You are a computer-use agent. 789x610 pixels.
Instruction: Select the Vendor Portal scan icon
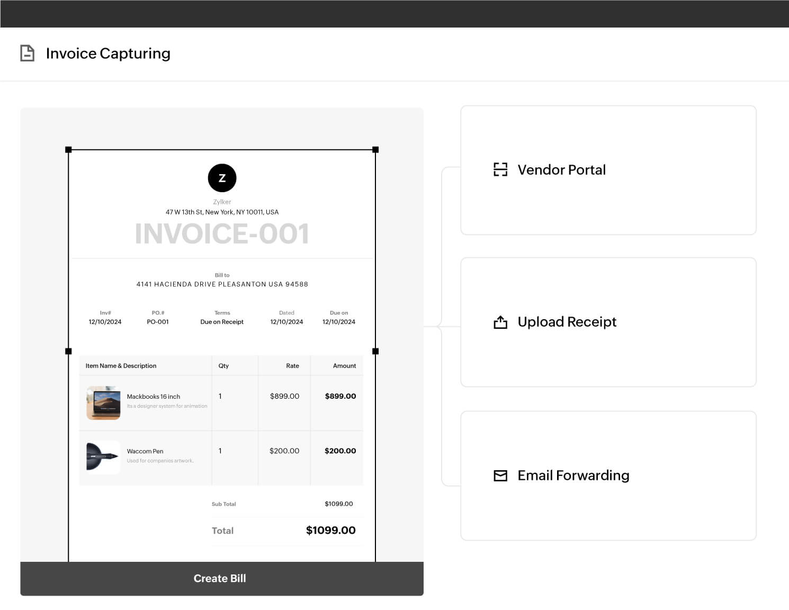500,169
